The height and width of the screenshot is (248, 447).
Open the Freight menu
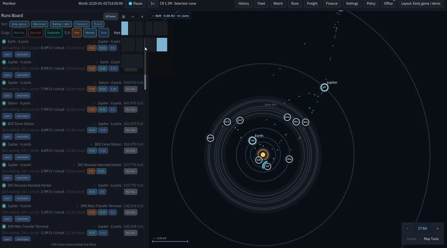pos(312,4)
